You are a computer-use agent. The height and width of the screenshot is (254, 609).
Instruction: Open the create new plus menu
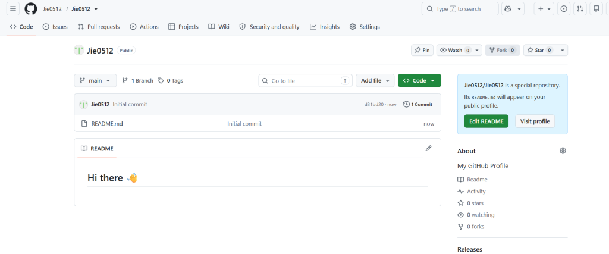tap(544, 8)
